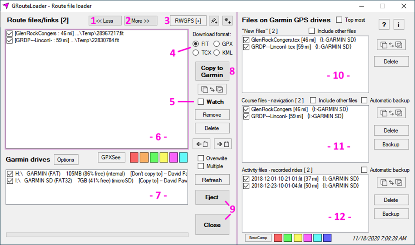Select the GPX download format

[x=217, y=44]
